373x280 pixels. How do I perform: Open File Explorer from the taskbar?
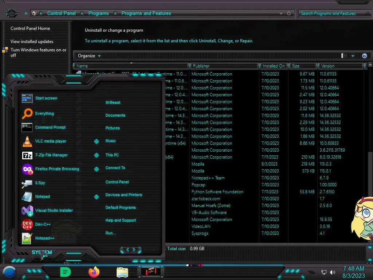(x=122, y=272)
